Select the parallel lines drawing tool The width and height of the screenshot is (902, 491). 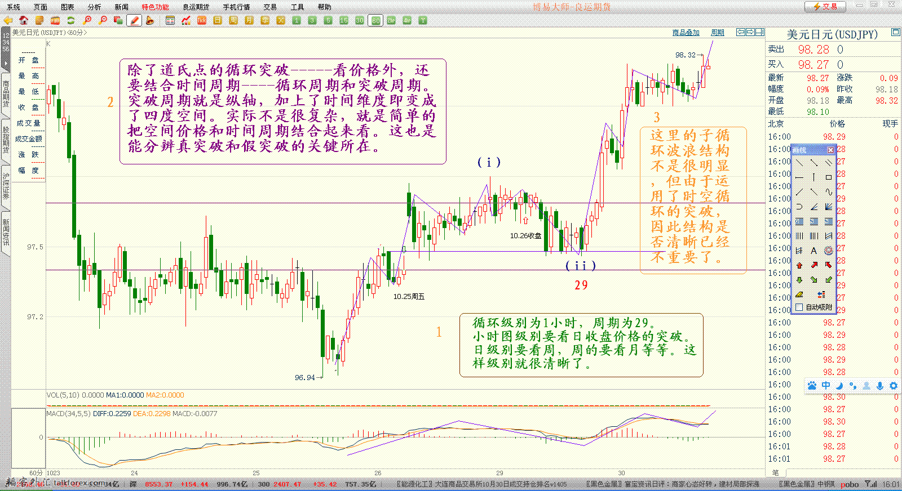(x=829, y=162)
